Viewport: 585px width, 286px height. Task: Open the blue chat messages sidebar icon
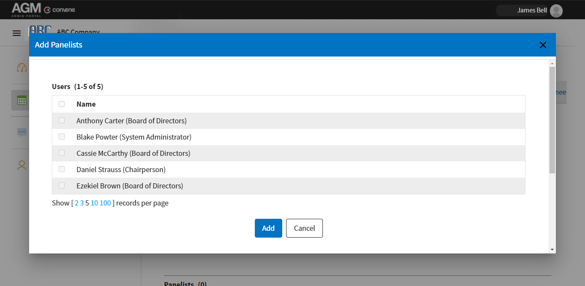pyautogui.click(x=21, y=132)
